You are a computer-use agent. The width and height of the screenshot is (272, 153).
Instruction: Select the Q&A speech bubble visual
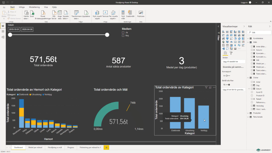click(x=227, y=49)
